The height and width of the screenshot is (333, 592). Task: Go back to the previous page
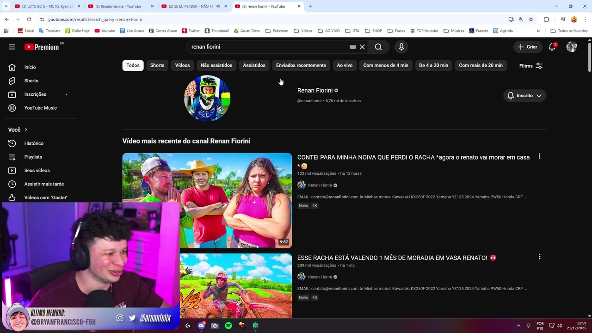tap(6, 19)
